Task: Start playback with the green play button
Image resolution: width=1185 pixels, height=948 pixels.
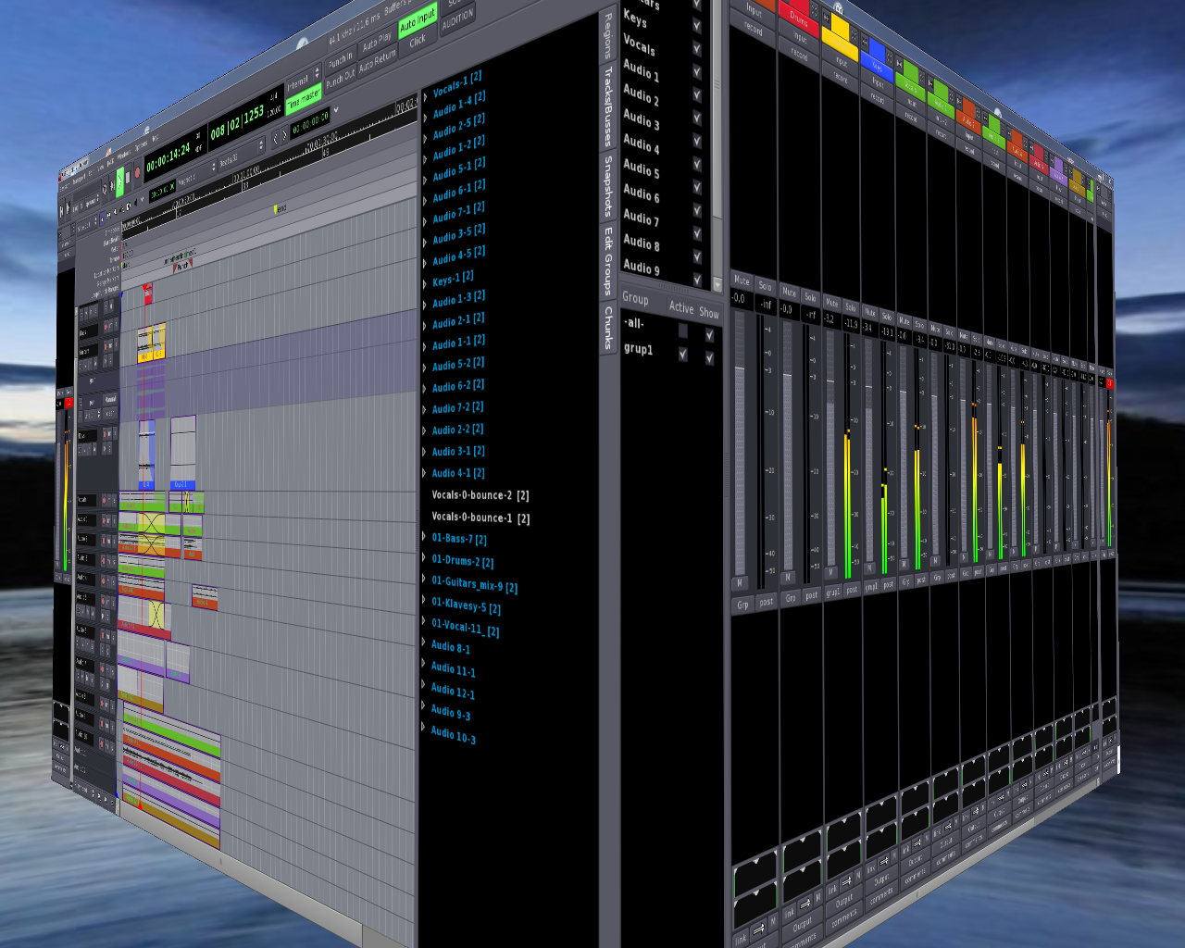Action: coord(119,181)
